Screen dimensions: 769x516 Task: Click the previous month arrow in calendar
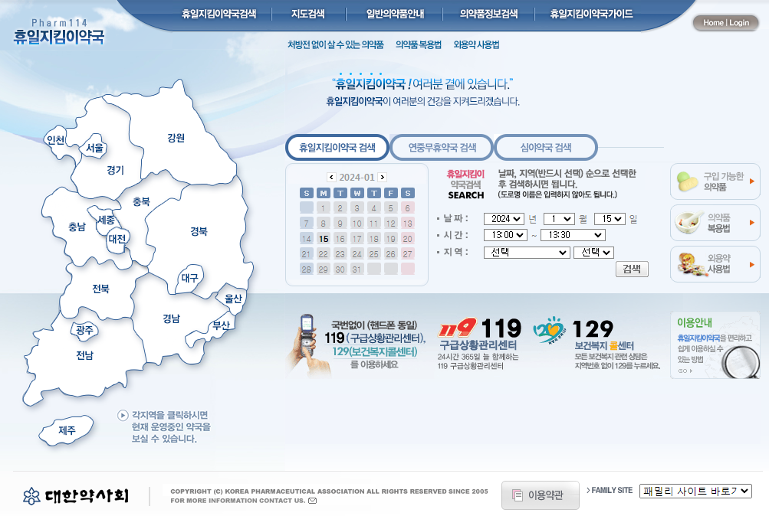pos(331,177)
